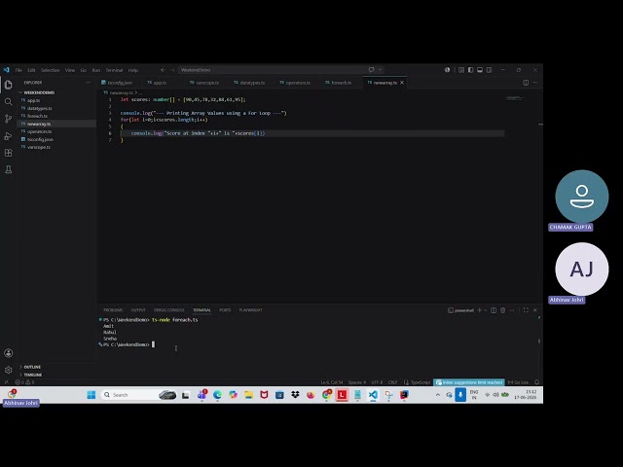Open tsconfig.json in the Explorer
Viewport: 623px width, 467px height.
[x=40, y=139]
